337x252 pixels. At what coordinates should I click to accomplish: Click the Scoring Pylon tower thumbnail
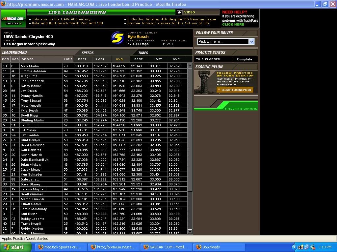point(204,82)
